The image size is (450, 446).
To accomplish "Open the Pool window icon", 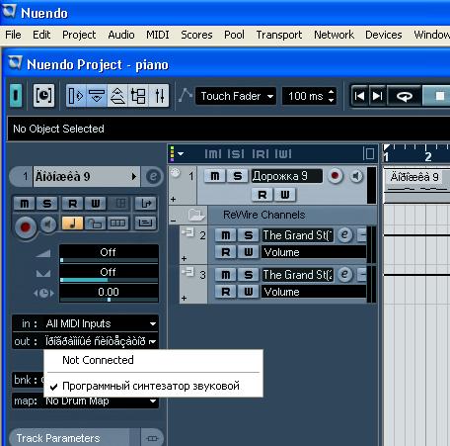I will coord(138,96).
